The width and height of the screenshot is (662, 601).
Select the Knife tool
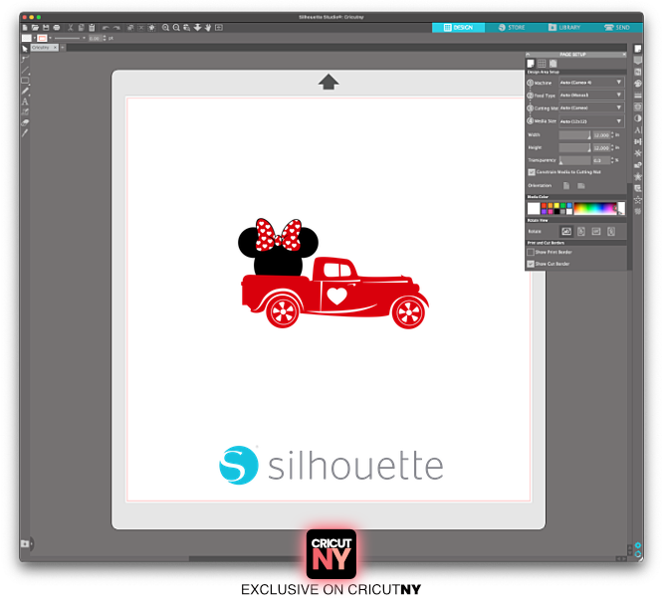25,133
